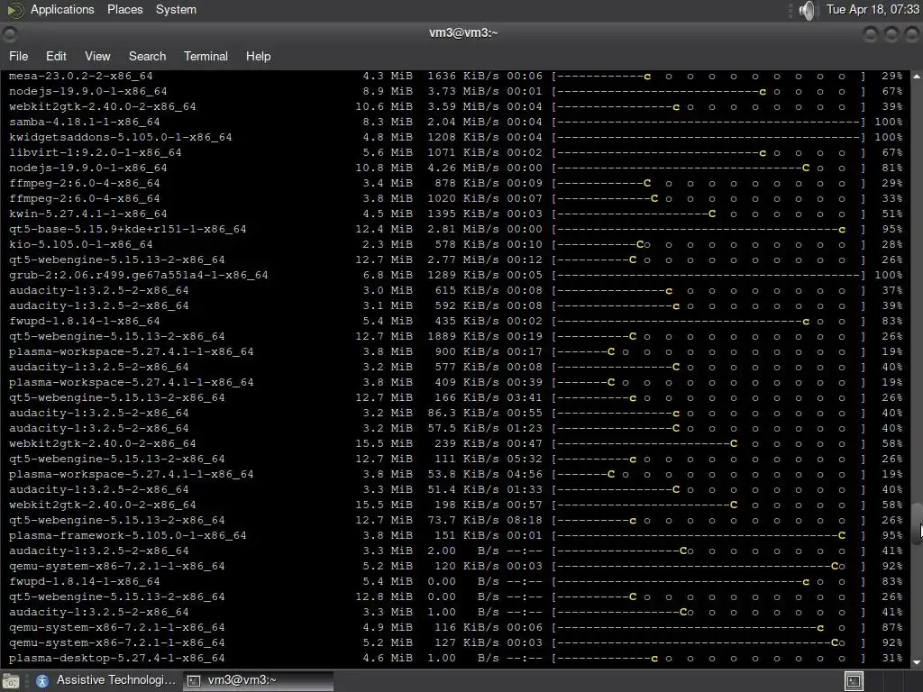Open the Places menu
The width and height of the screenshot is (923, 692).
[x=124, y=9]
